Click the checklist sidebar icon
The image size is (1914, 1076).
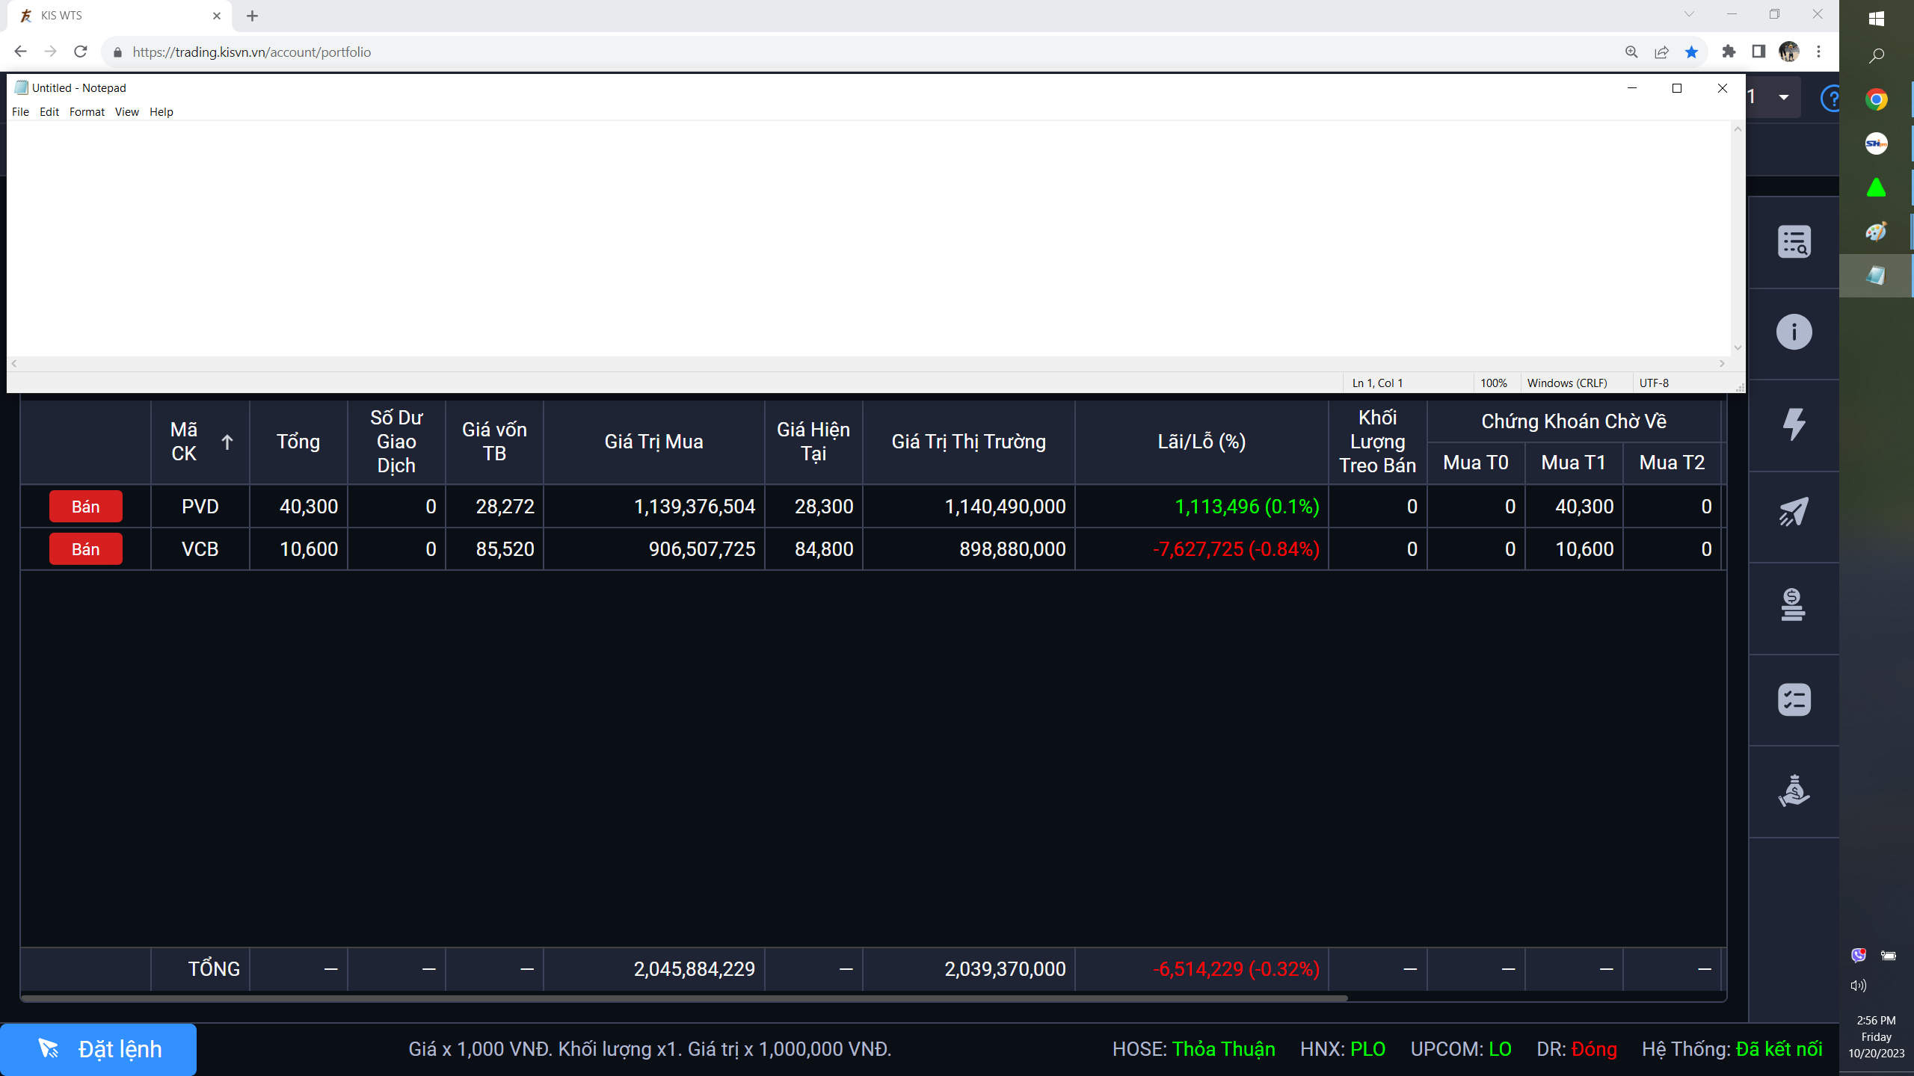pyautogui.click(x=1794, y=699)
